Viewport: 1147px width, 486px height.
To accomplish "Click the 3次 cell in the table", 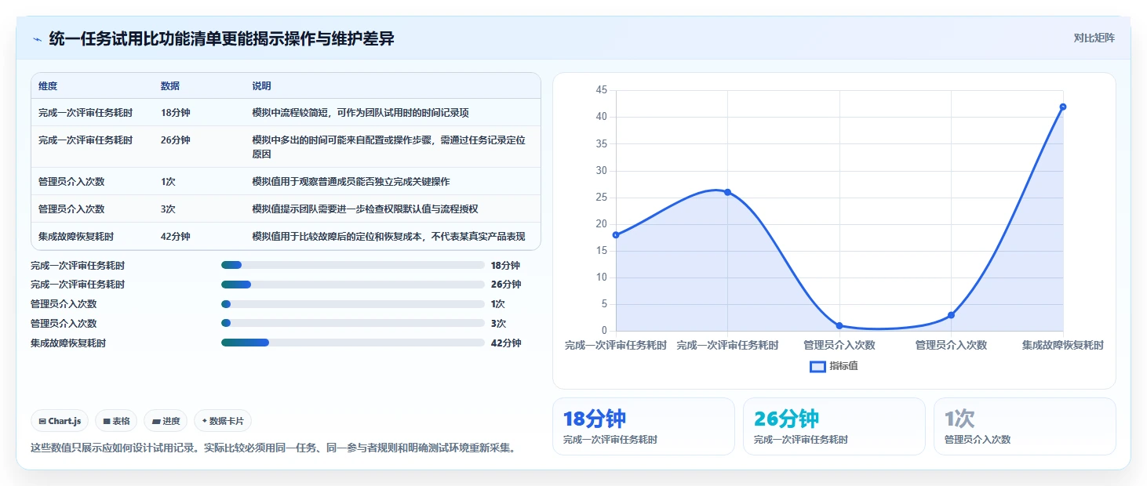I will tap(168, 209).
